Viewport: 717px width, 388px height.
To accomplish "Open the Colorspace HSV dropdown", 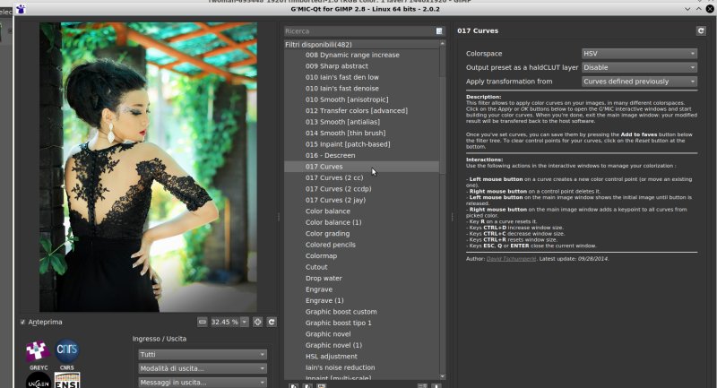I will point(639,54).
